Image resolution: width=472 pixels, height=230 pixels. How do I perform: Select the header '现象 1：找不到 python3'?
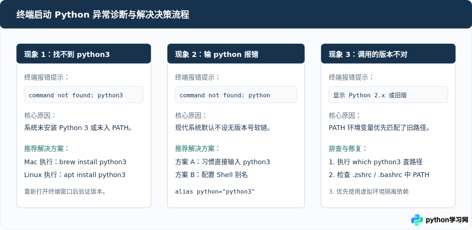click(84, 54)
